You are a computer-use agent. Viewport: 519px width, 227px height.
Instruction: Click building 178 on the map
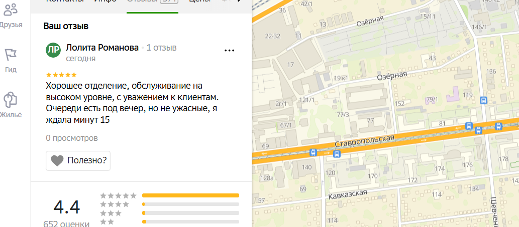[x=503, y=159]
